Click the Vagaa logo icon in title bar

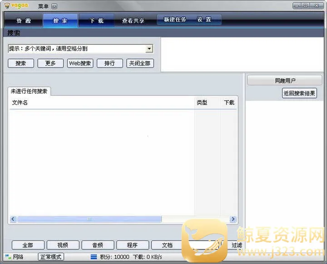click(7, 5)
